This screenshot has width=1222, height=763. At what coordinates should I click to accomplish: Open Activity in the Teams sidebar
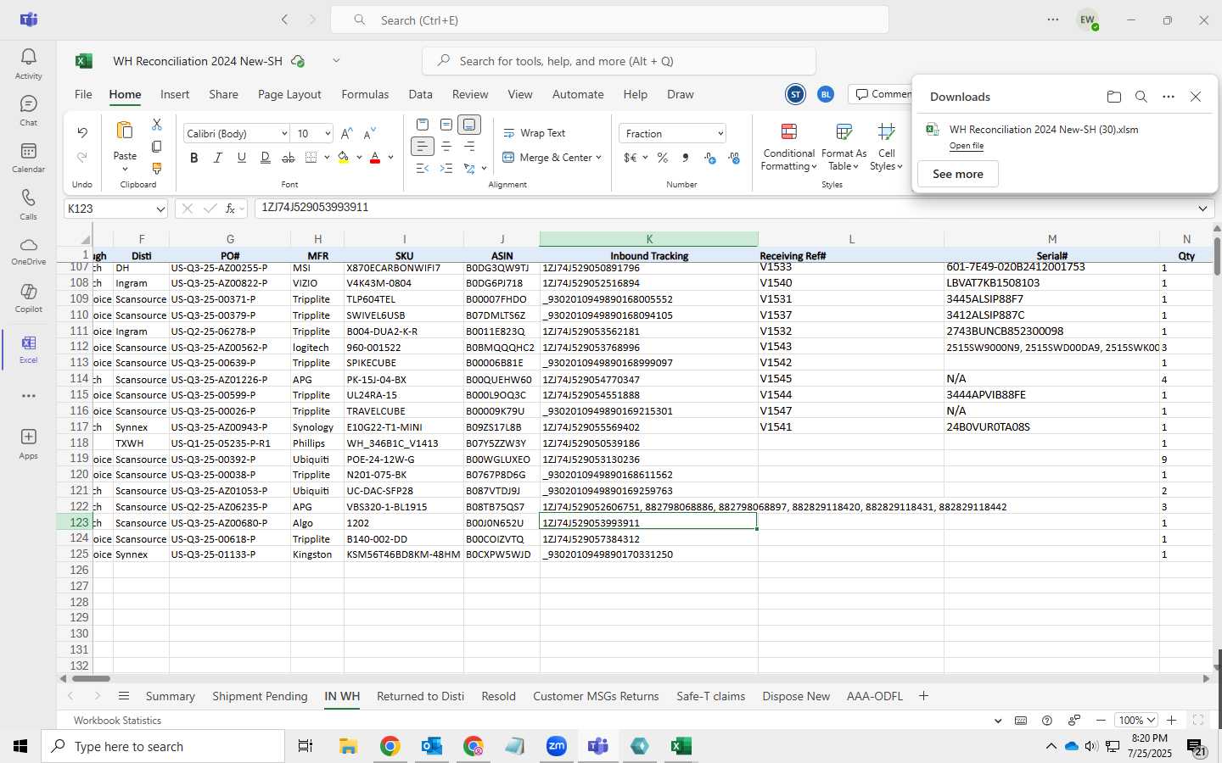coord(28,64)
